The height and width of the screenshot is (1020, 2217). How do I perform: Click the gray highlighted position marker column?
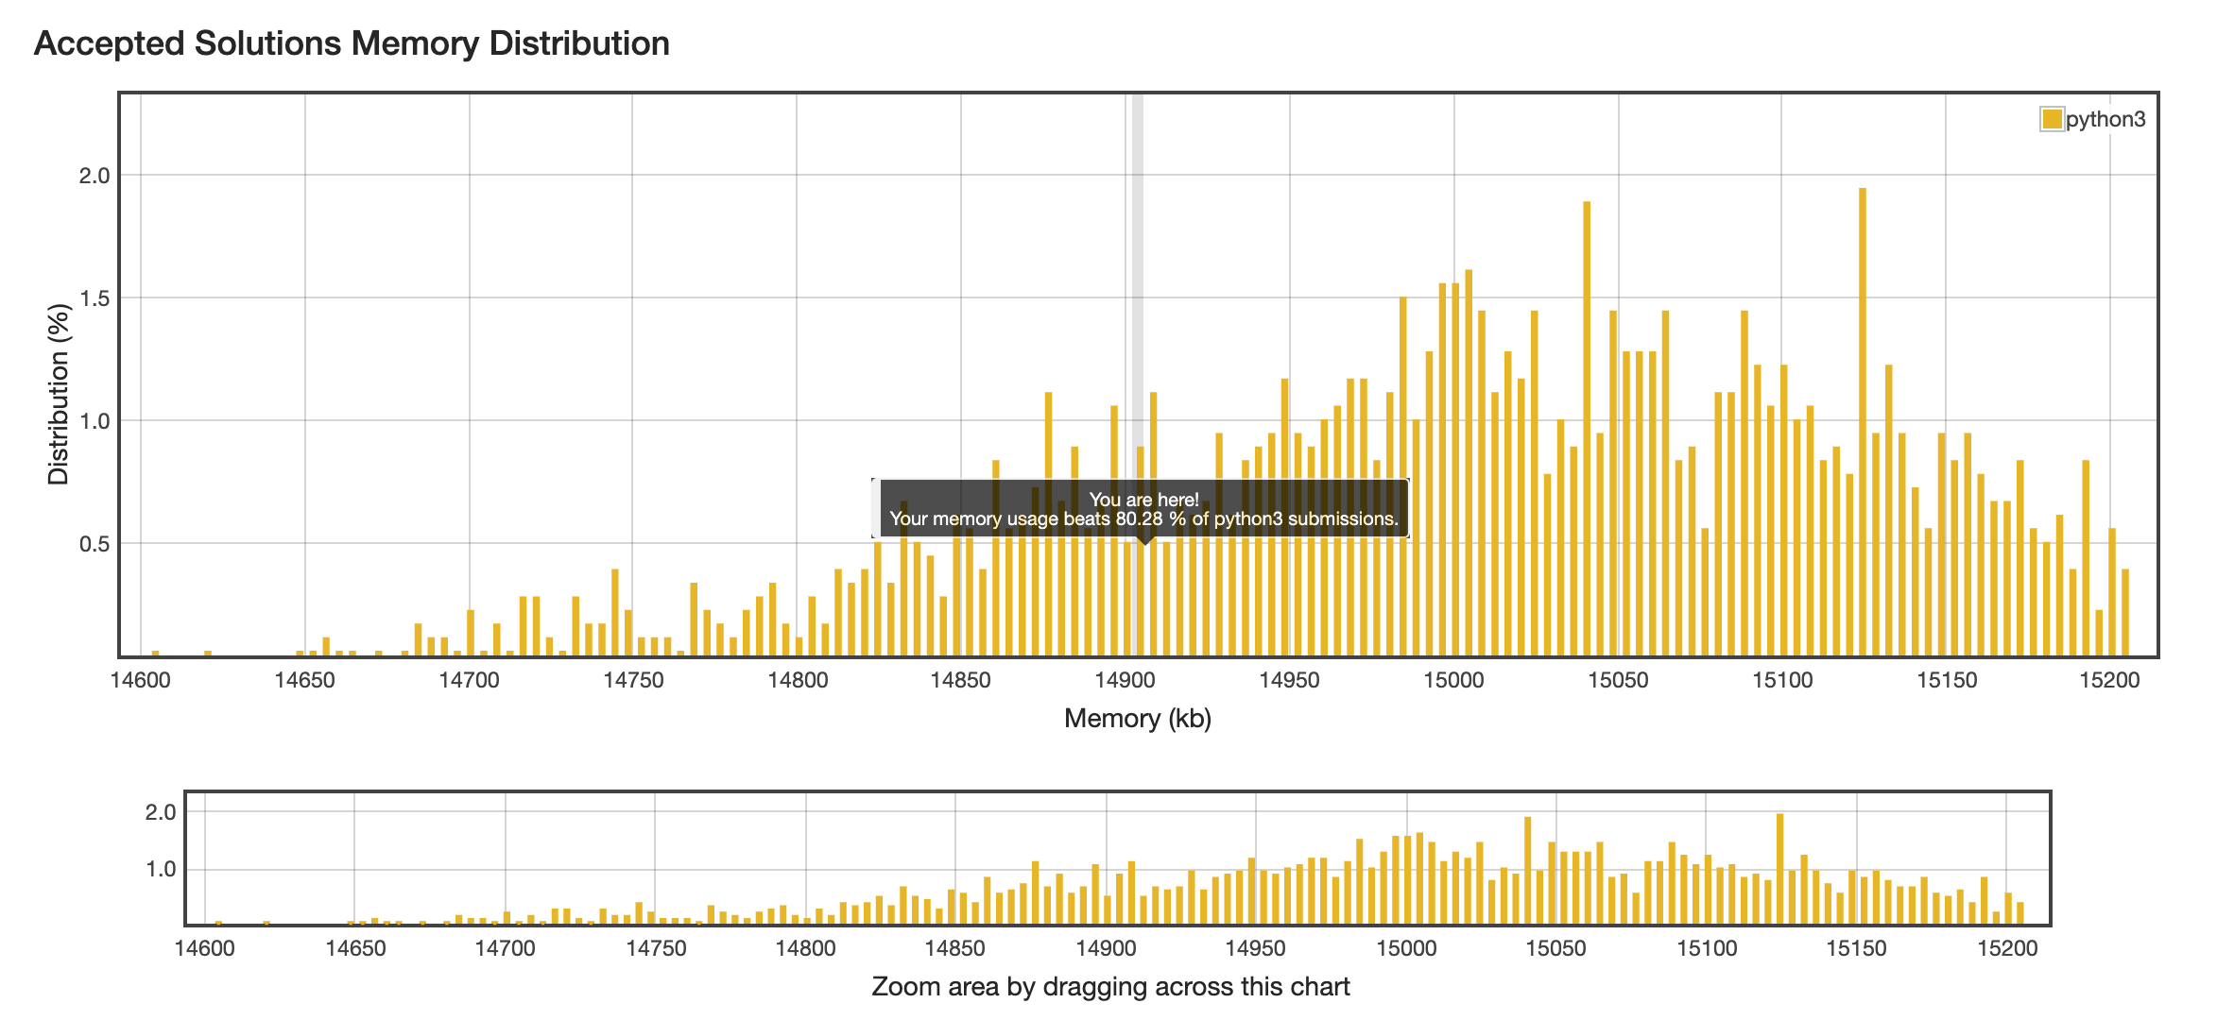coord(1138,283)
